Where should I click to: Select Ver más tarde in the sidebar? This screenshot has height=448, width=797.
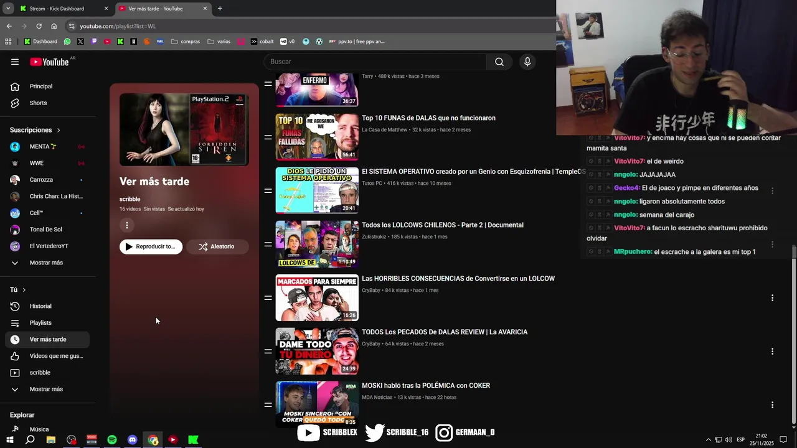click(x=47, y=340)
